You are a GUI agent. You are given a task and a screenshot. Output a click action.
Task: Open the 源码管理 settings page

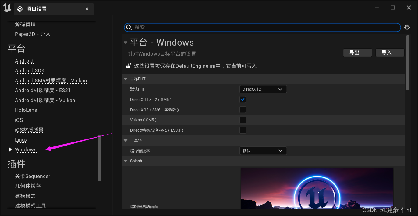point(25,24)
